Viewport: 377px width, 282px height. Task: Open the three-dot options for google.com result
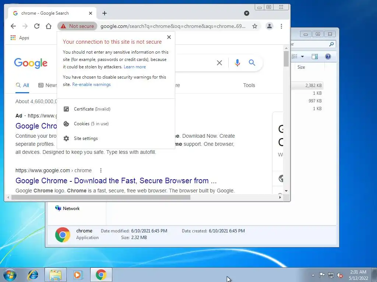pos(101,170)
